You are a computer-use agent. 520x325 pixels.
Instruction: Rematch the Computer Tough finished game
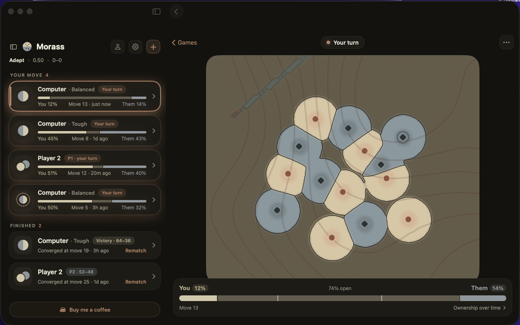136,251
